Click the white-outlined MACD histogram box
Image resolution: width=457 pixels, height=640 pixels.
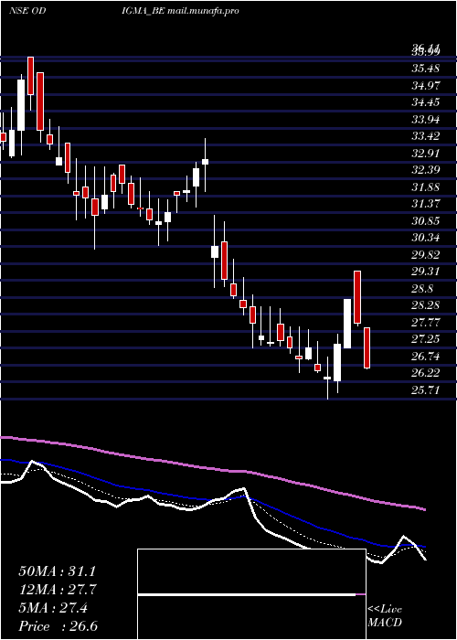(251, 594)
